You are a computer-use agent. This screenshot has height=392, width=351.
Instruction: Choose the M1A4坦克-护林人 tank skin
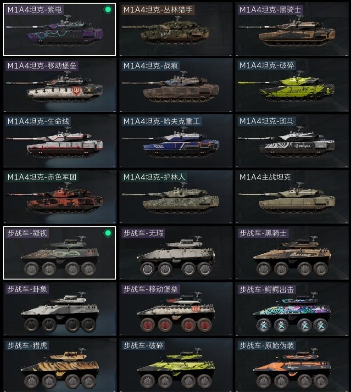(176, 197)
